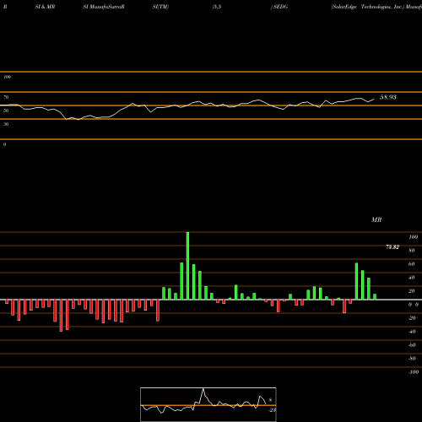Click the tallest green histogram bar
Viewport: 422px width, 422px height.
coord(187,266)
